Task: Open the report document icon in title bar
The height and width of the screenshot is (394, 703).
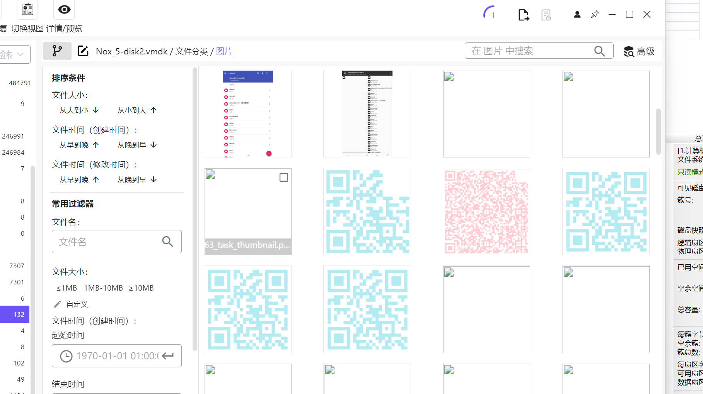Action: point(546,15)
